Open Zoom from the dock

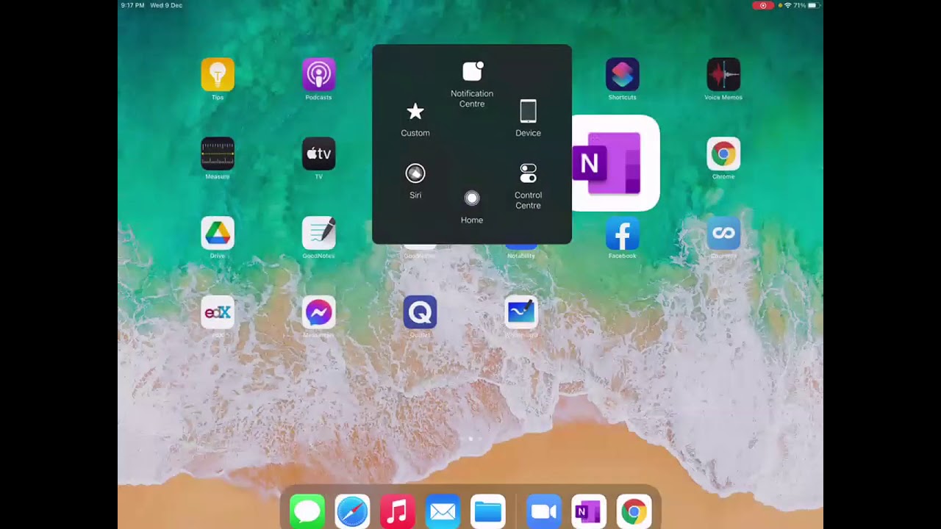tap(543, 511)
